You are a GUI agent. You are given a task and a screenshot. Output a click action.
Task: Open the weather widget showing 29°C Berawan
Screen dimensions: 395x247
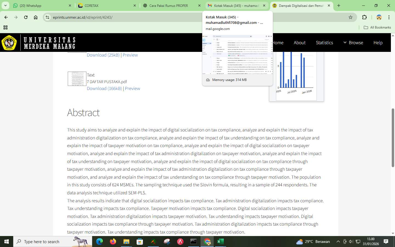tap(313, 242)
